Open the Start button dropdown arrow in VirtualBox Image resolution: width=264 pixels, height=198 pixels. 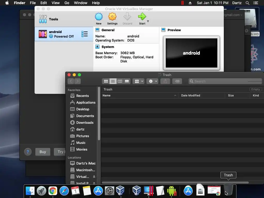[x=148, y=21]
